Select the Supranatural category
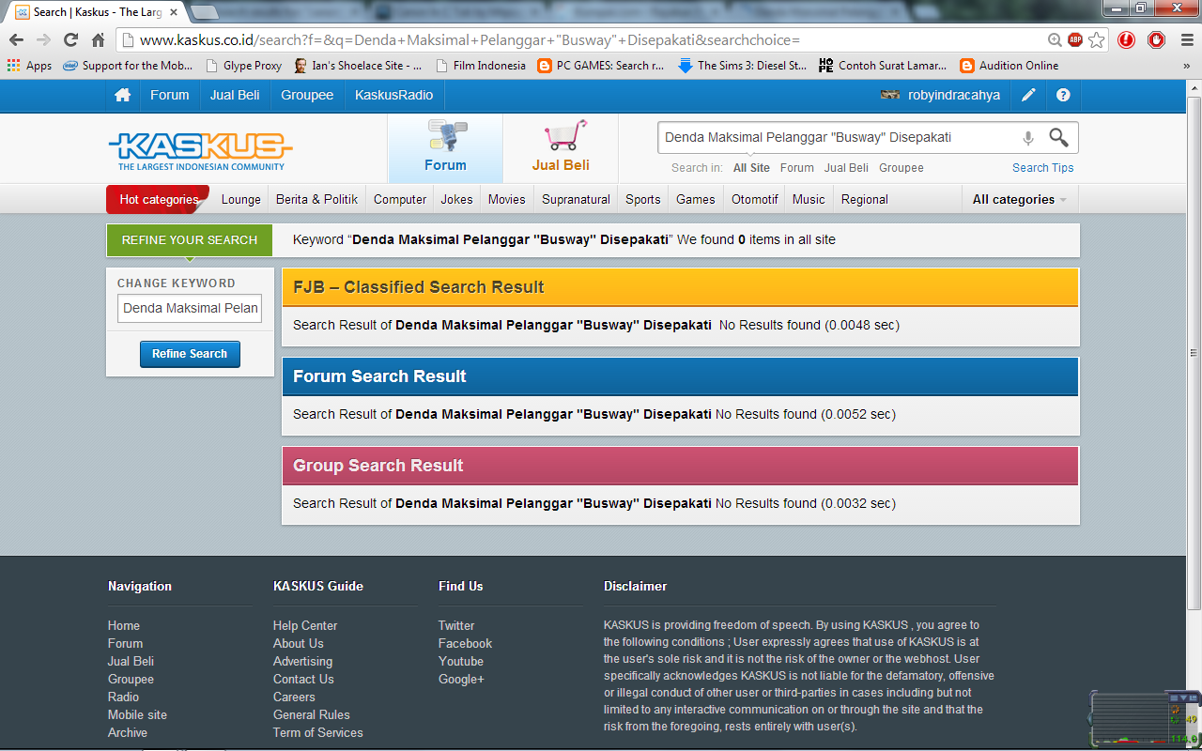Viewport: 1202px width, 751px height. coord(577,199)
